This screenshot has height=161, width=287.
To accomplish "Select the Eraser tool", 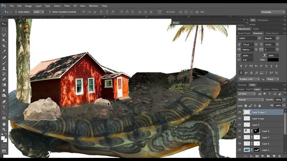I will tap(4, 79).
